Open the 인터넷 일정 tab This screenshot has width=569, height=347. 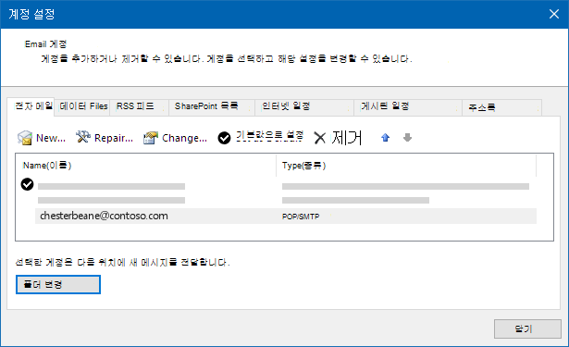coord(304,106)
